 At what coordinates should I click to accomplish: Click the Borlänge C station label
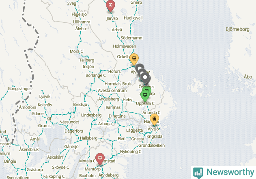(x=96, y=75)
